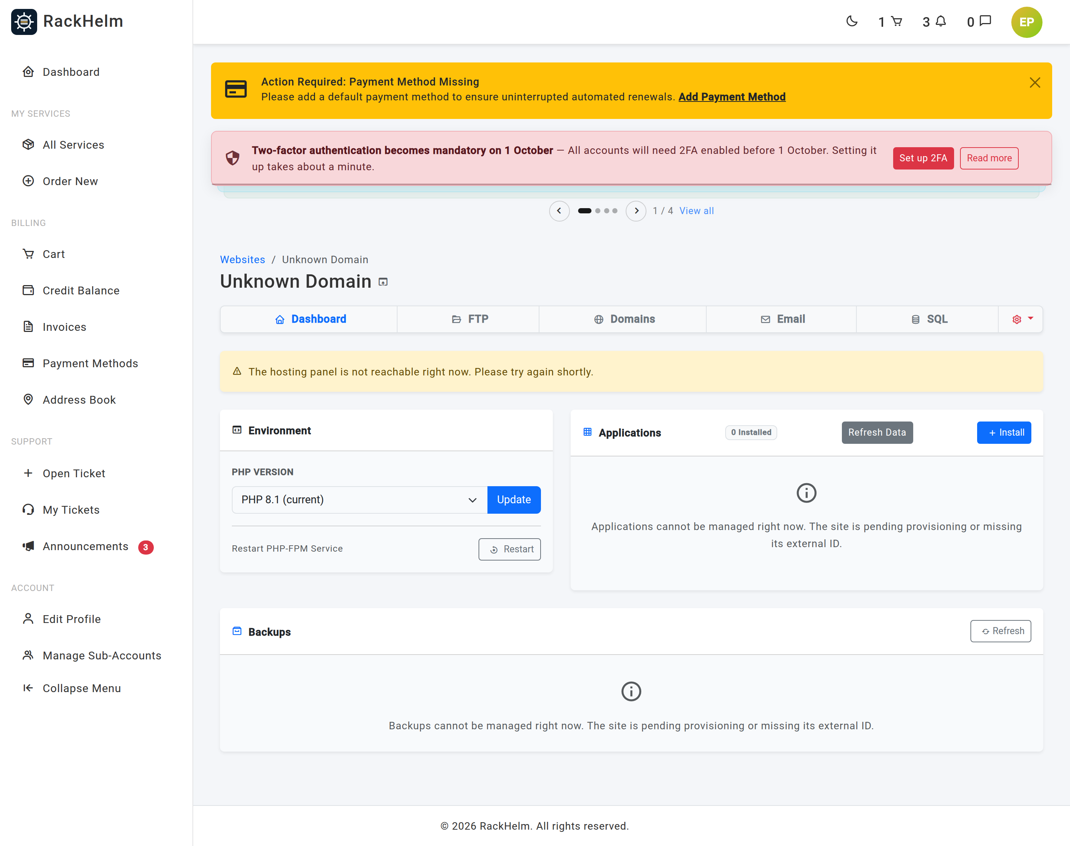1070x846 pixels.
Task: Switch to the Email tab
Action: coord(781,319)
